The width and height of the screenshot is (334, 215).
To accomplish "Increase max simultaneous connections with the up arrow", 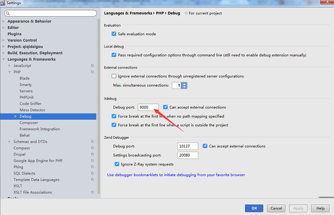I will [x=184, y=83].
